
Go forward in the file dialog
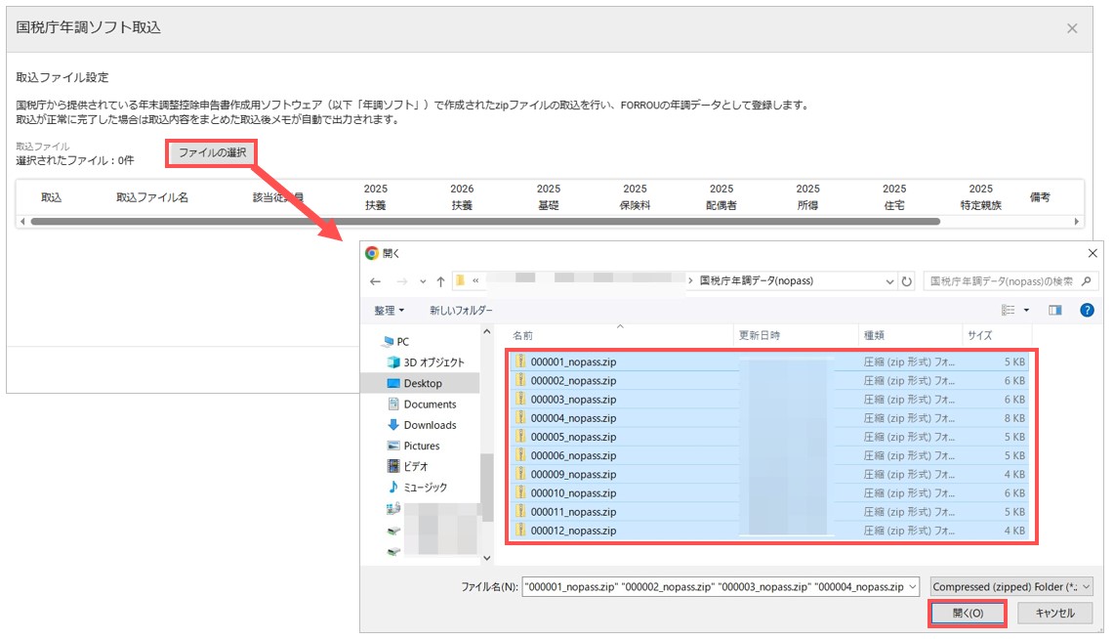pos(402,281)
